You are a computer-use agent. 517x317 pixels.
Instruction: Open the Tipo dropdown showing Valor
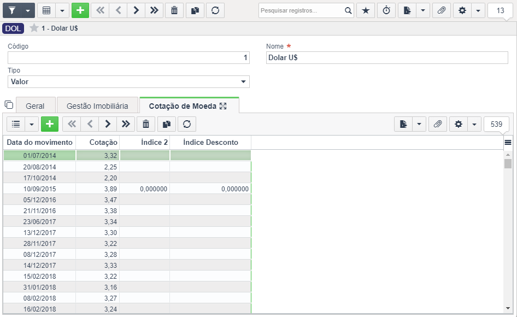(x=128, y=82)
